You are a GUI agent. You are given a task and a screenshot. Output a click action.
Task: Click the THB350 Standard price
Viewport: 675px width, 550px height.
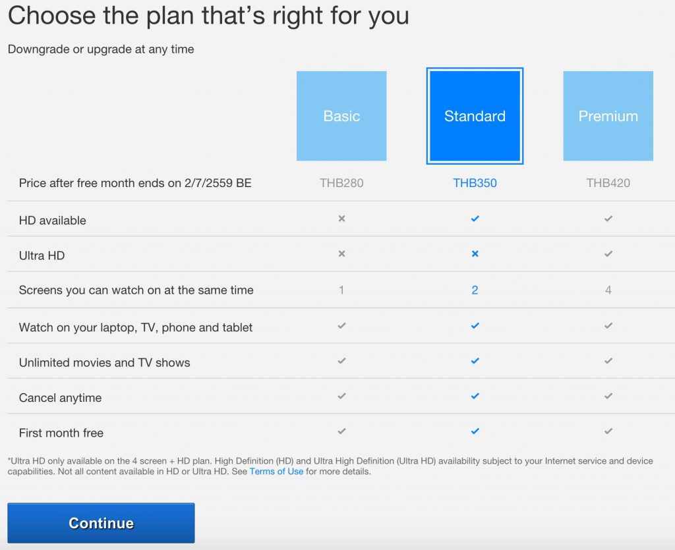pyautogui.click(x=475, y=183)
